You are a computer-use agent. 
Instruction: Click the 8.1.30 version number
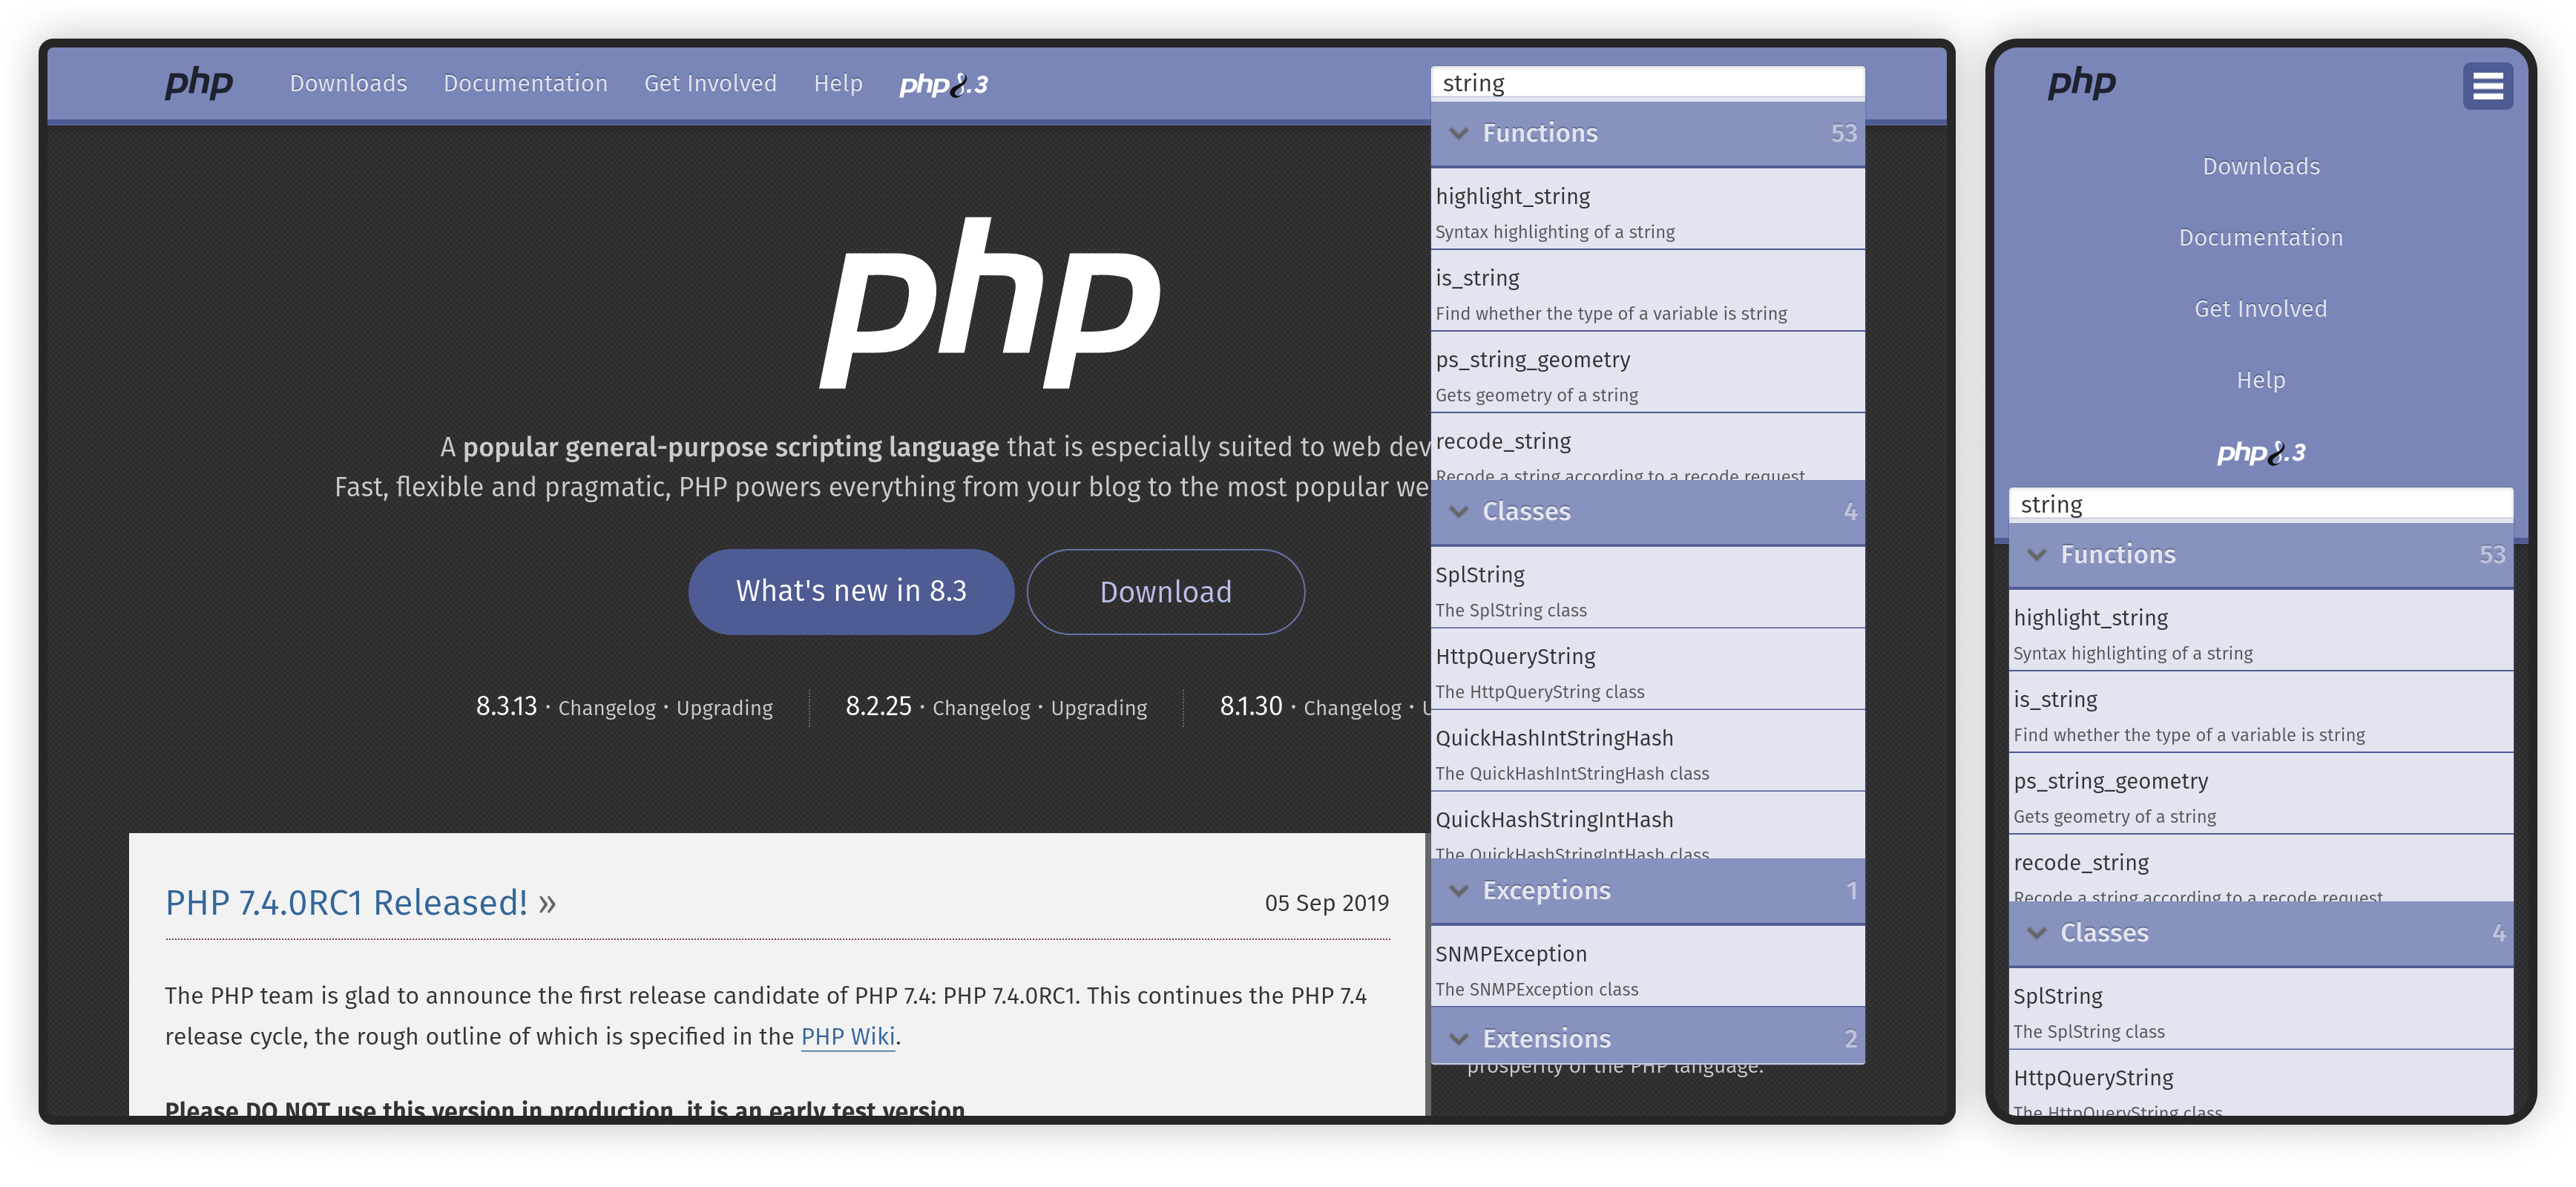tap(1250, 706)
